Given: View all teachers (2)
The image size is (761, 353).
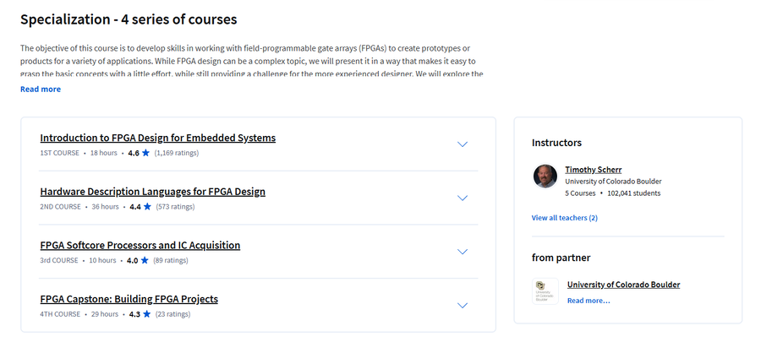Looking at the screenshot, I should tap(565, 218).
